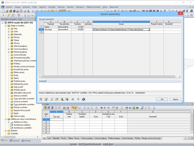This screenshot has width=194, height=146.
Task: Expand the Uzly tree node
Action: pos(9,29)
